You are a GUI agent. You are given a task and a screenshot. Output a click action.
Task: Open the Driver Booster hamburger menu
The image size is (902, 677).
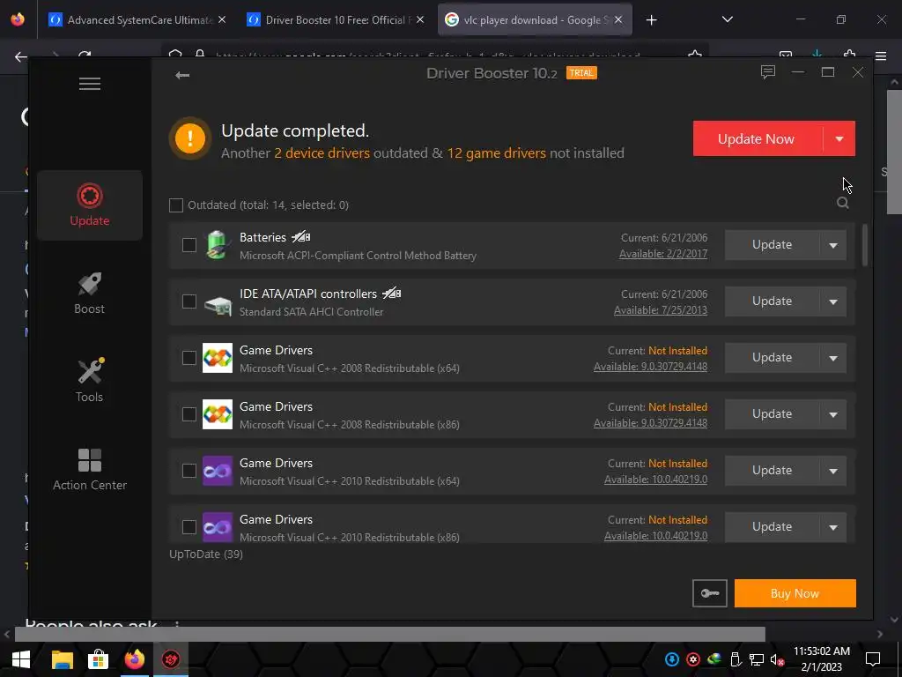tap(90, 84)
